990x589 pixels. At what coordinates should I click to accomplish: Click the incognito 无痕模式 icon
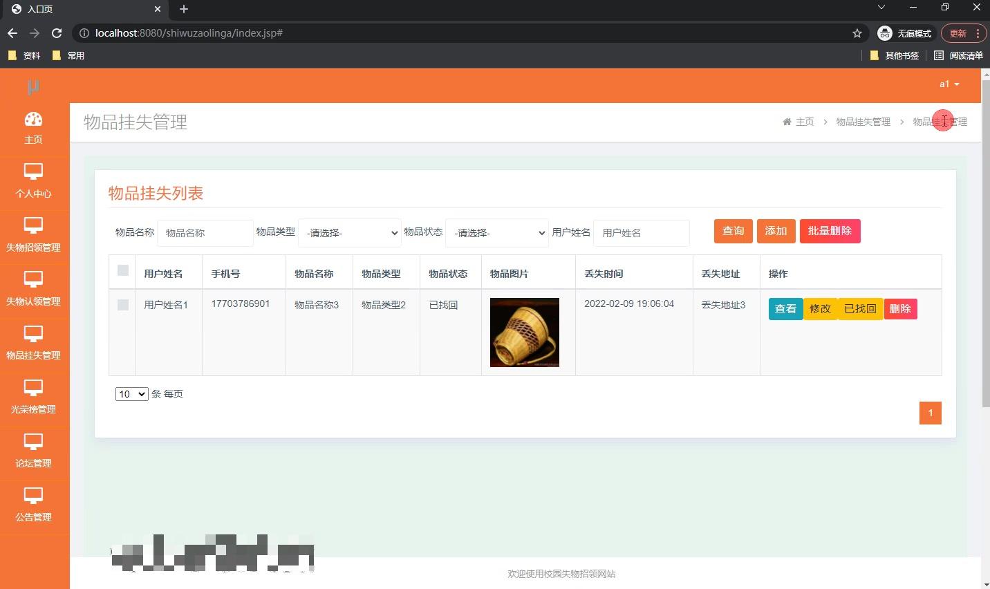[885, 33]
